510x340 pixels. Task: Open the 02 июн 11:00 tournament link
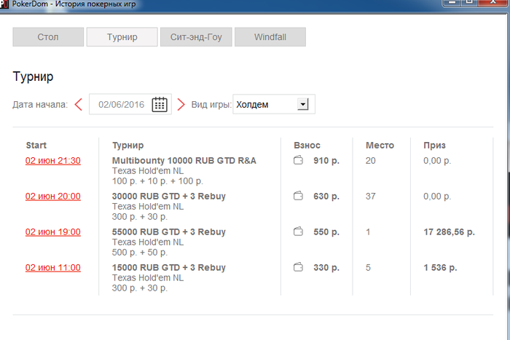click(x=53, y=268)
